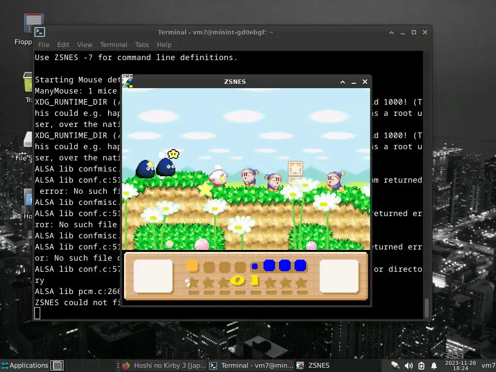Click the ZSNES window title bar icon
Viewport: 496px width, 372px height.
point(127,81)
